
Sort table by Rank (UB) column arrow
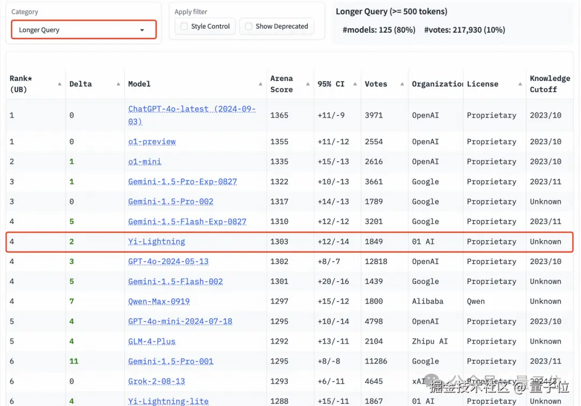tap(60, 84)
